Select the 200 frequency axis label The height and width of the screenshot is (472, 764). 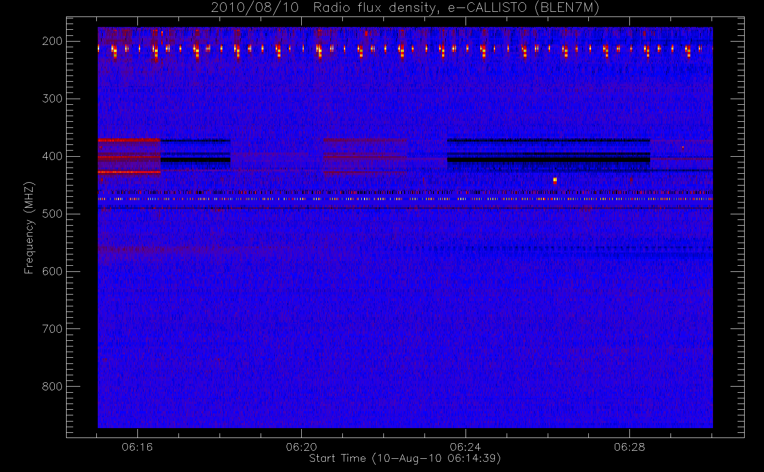[52, 41]
